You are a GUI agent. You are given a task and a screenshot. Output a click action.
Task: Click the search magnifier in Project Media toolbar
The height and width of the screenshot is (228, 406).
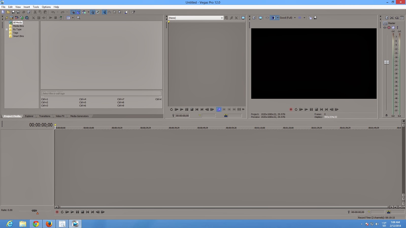click(x=78, y=18)
